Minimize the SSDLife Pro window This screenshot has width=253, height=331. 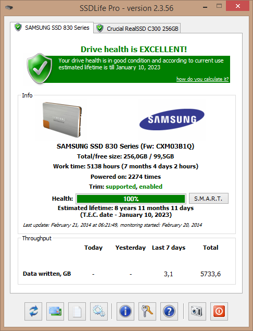point(205,7)
